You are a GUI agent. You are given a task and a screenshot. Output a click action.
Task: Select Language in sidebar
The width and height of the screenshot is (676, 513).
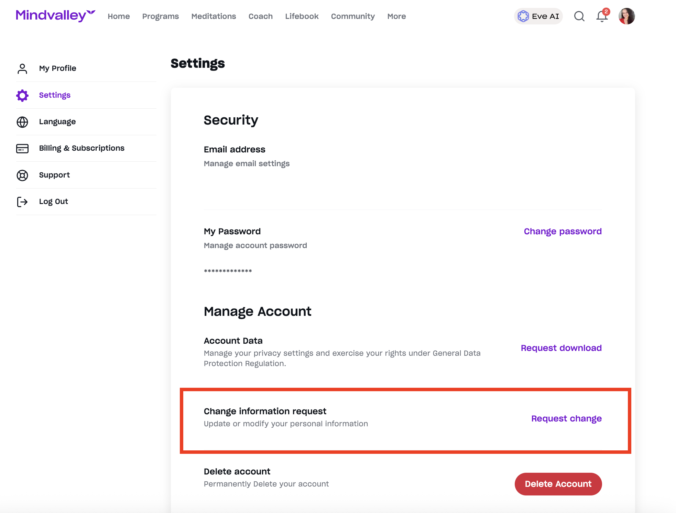pos(57,121)
